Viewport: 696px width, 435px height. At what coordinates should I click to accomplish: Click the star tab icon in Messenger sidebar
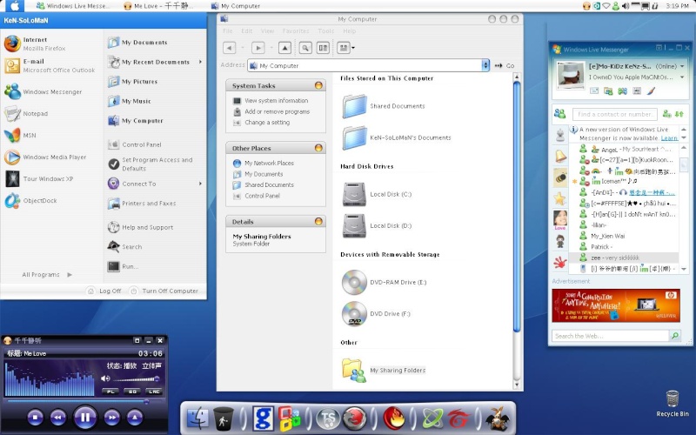(560, 198)
